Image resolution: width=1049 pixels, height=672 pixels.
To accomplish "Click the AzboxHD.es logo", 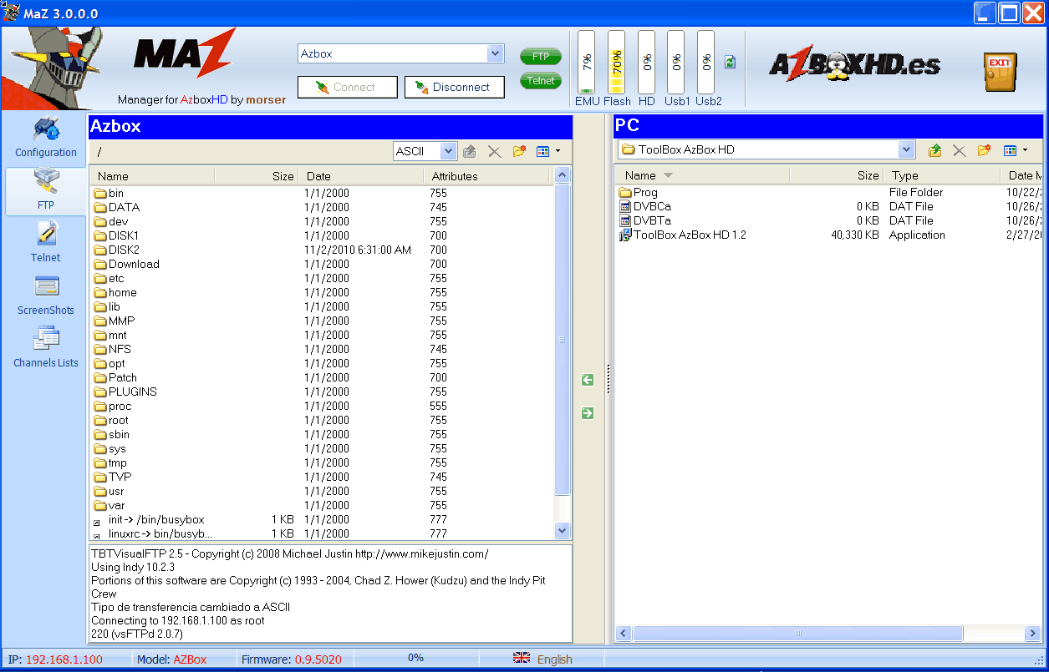I will coord(854,65).
